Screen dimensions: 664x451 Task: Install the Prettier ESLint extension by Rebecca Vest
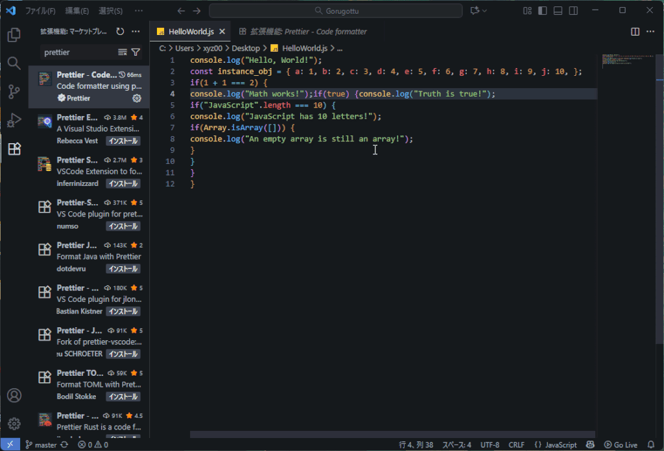coord(123,141)
